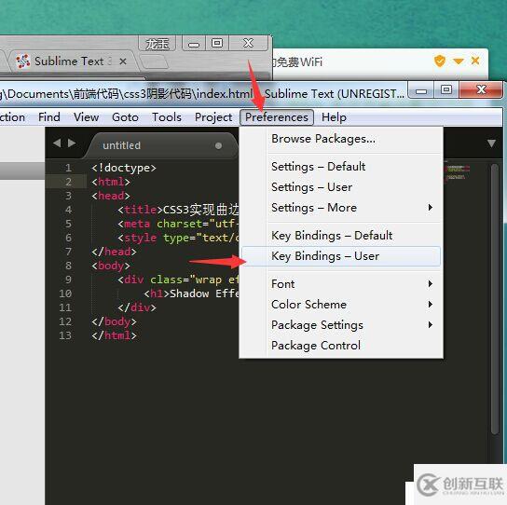The height and width of the screenshot is (505, 507).
Task: Maximize the Sublime Text window
Action: [446, 90]
